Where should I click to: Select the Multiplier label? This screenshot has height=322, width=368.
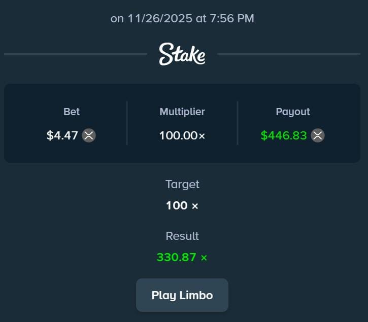[x=182, y=112]
